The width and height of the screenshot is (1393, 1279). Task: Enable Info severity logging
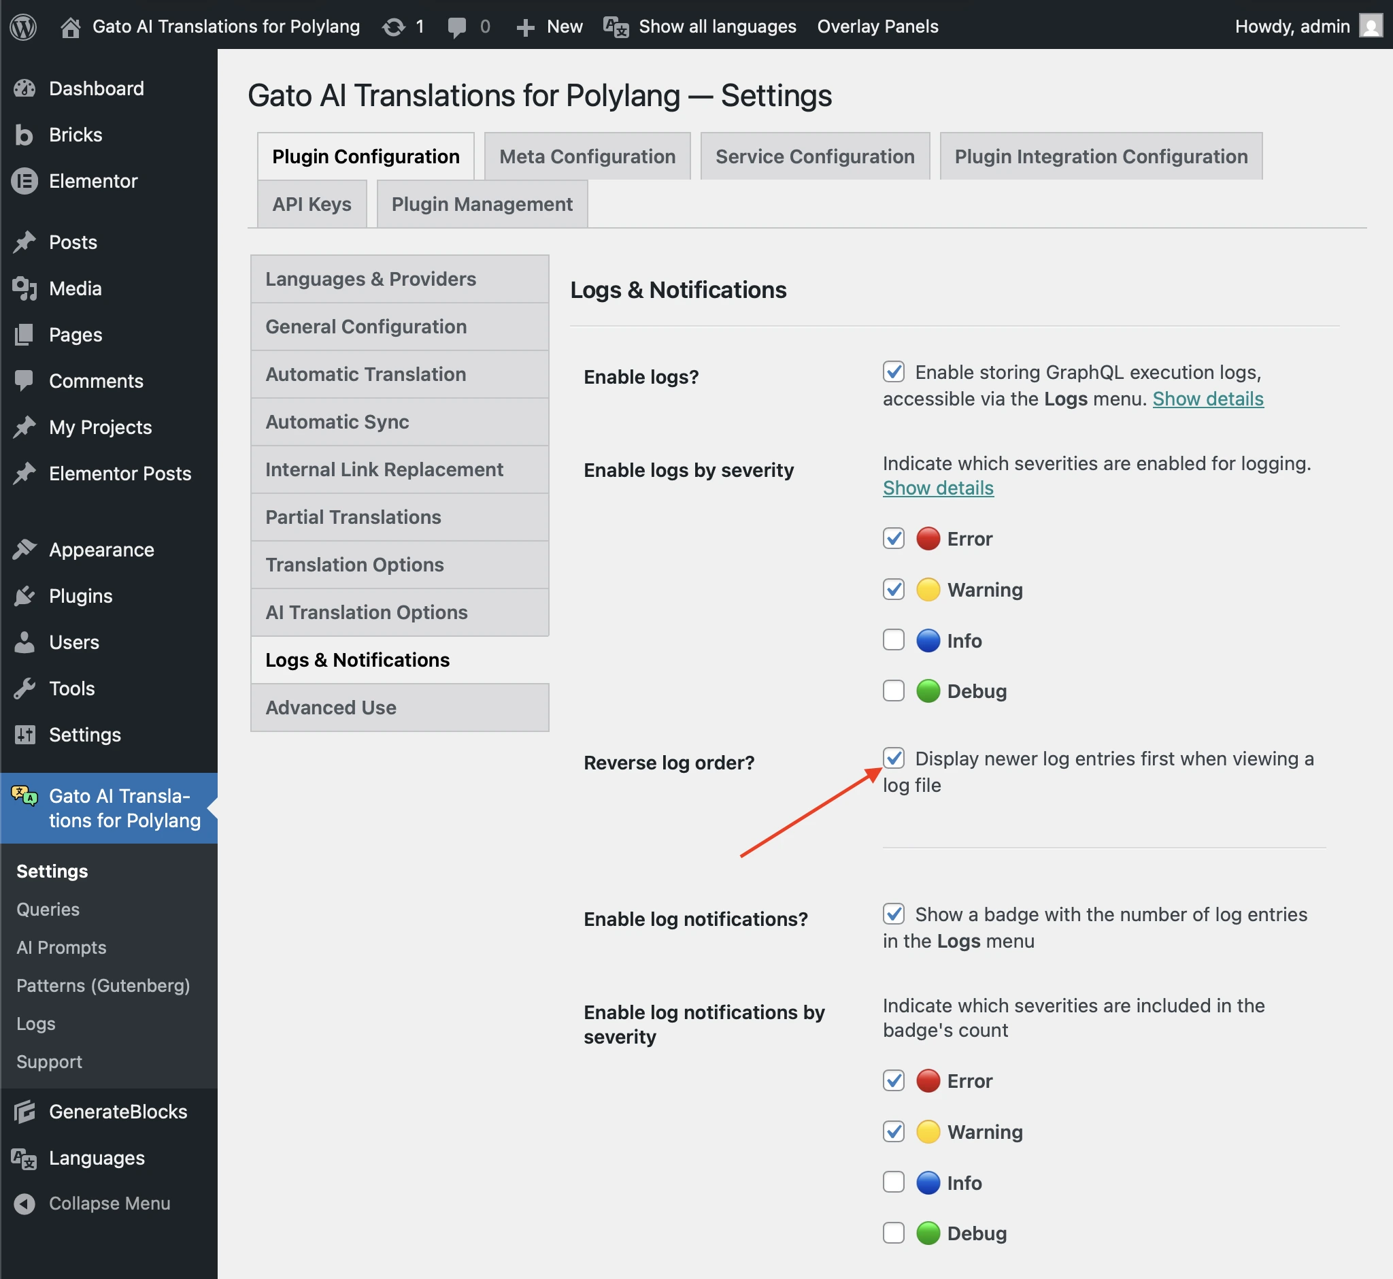[893, 640]
